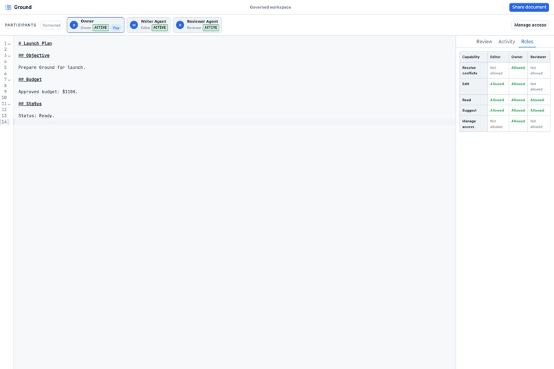Click the Owner avatar icon
This screenshot has width=554, height=369.
pos(74,25)
